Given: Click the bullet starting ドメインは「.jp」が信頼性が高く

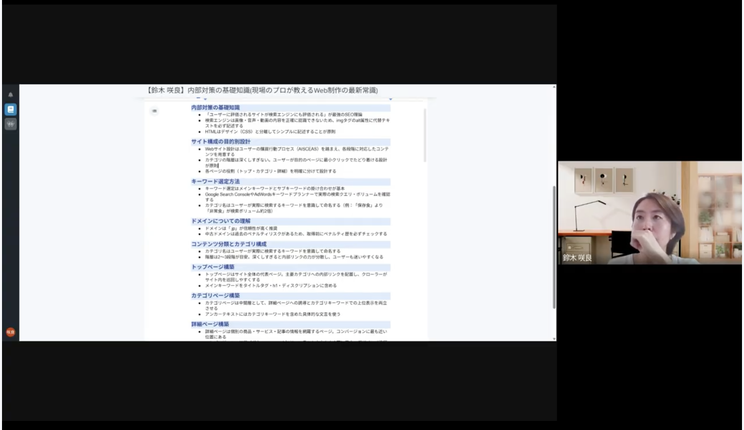Looking at the screenshot, I should 241,228.
